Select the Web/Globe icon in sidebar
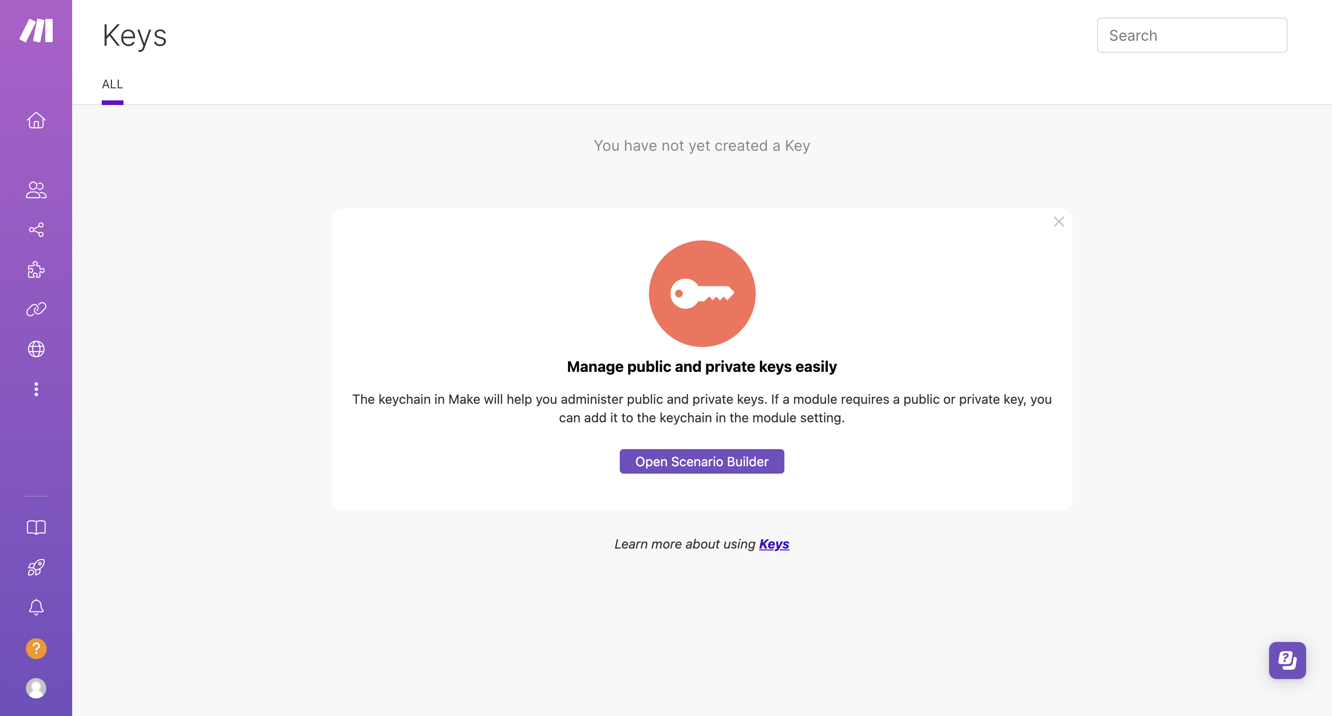This screenshot has height=716, width=1332. [35, 348]
